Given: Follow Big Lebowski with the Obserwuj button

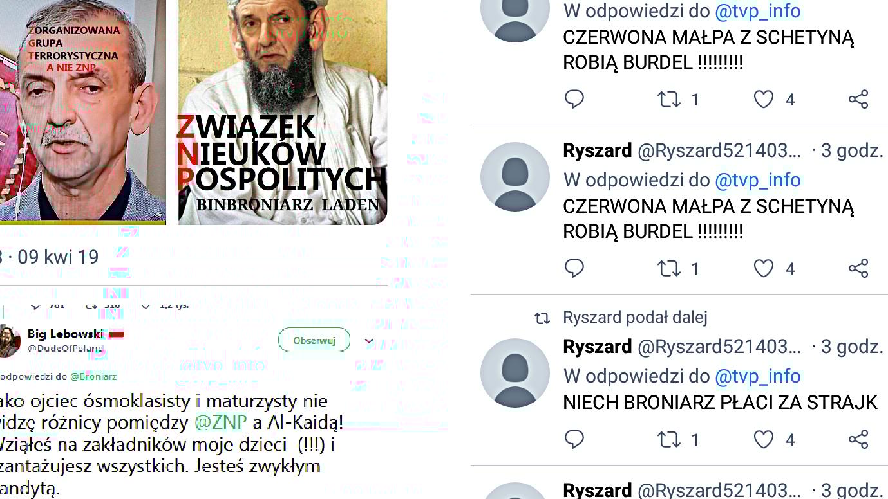Looking at the screenshot, I should [x=314, y=340].
